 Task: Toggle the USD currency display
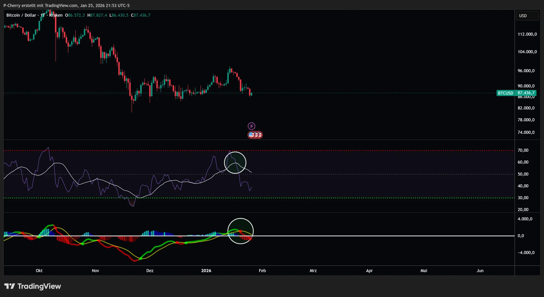pyautogui.click(x=527, y=15)
